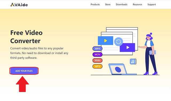The width and height of the screenshot is (171, 101).
Task: Open the Store menu item
Action: (108, 5)
